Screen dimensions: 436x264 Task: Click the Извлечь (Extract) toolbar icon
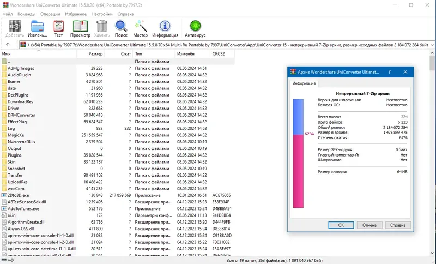(37, 29)
